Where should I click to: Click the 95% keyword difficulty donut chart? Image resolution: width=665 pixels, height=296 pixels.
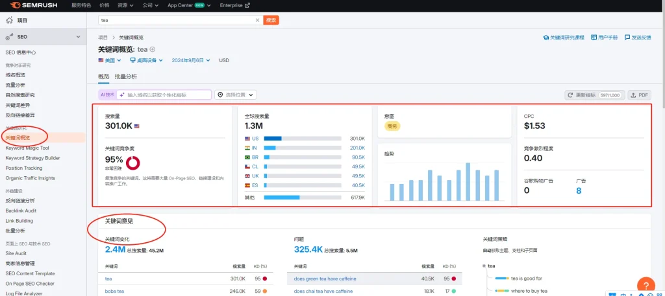coord(133,163)
